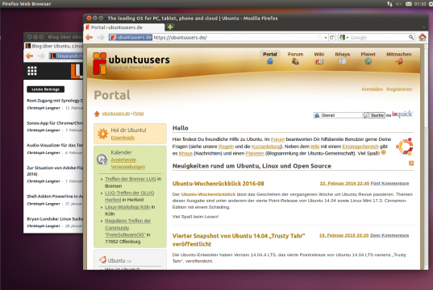The image size is (433, 290).
Task: Click the network indicator in top panel
Action: [x=389, y=4]
